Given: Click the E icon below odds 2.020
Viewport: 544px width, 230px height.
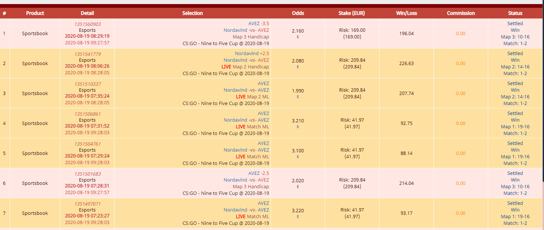Looking at the screenshot, I should pyautogui.click(x=298, y=187).
